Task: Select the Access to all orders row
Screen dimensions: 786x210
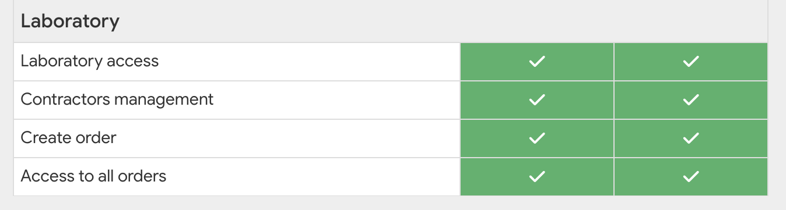Action: click(391, 177)
